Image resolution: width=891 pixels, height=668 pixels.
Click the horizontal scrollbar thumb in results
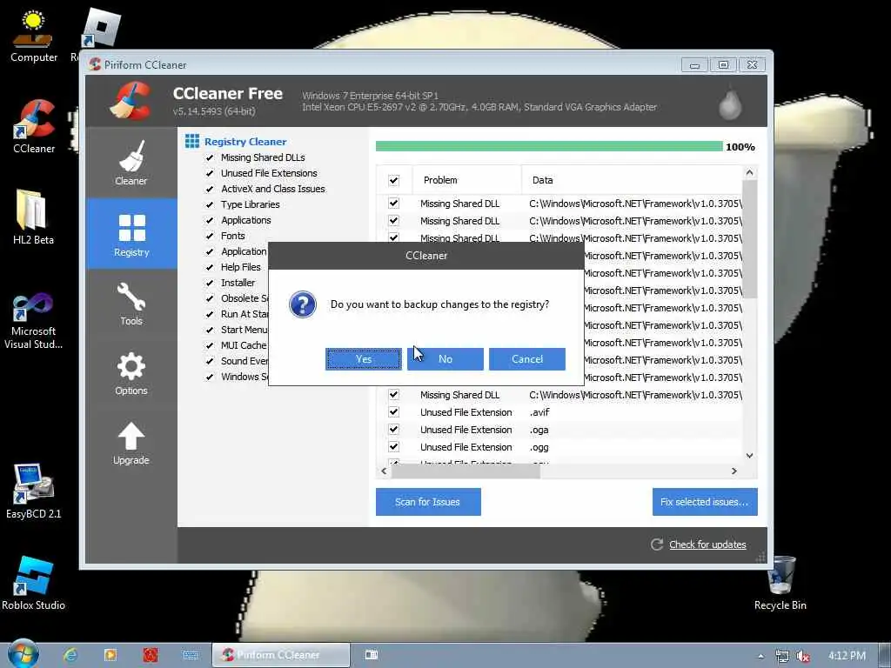[x=466, y=471]
